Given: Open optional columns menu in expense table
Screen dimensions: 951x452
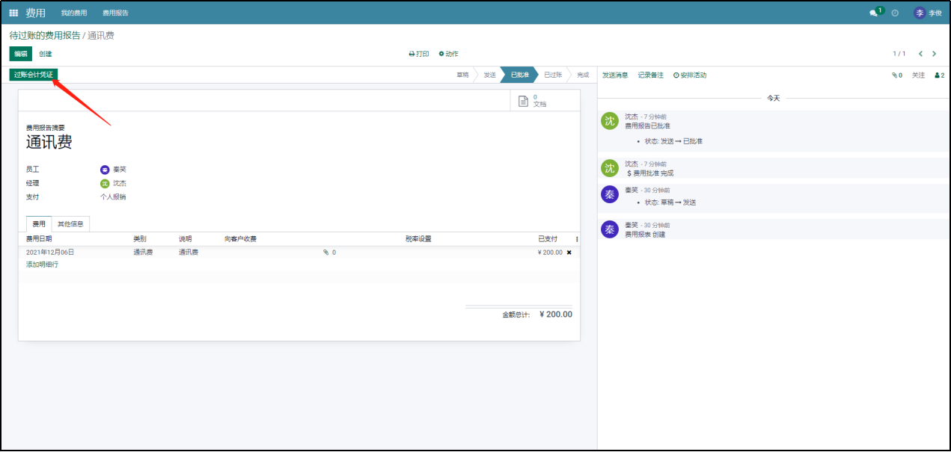Looking at the screenshot, I should [576, 239].
